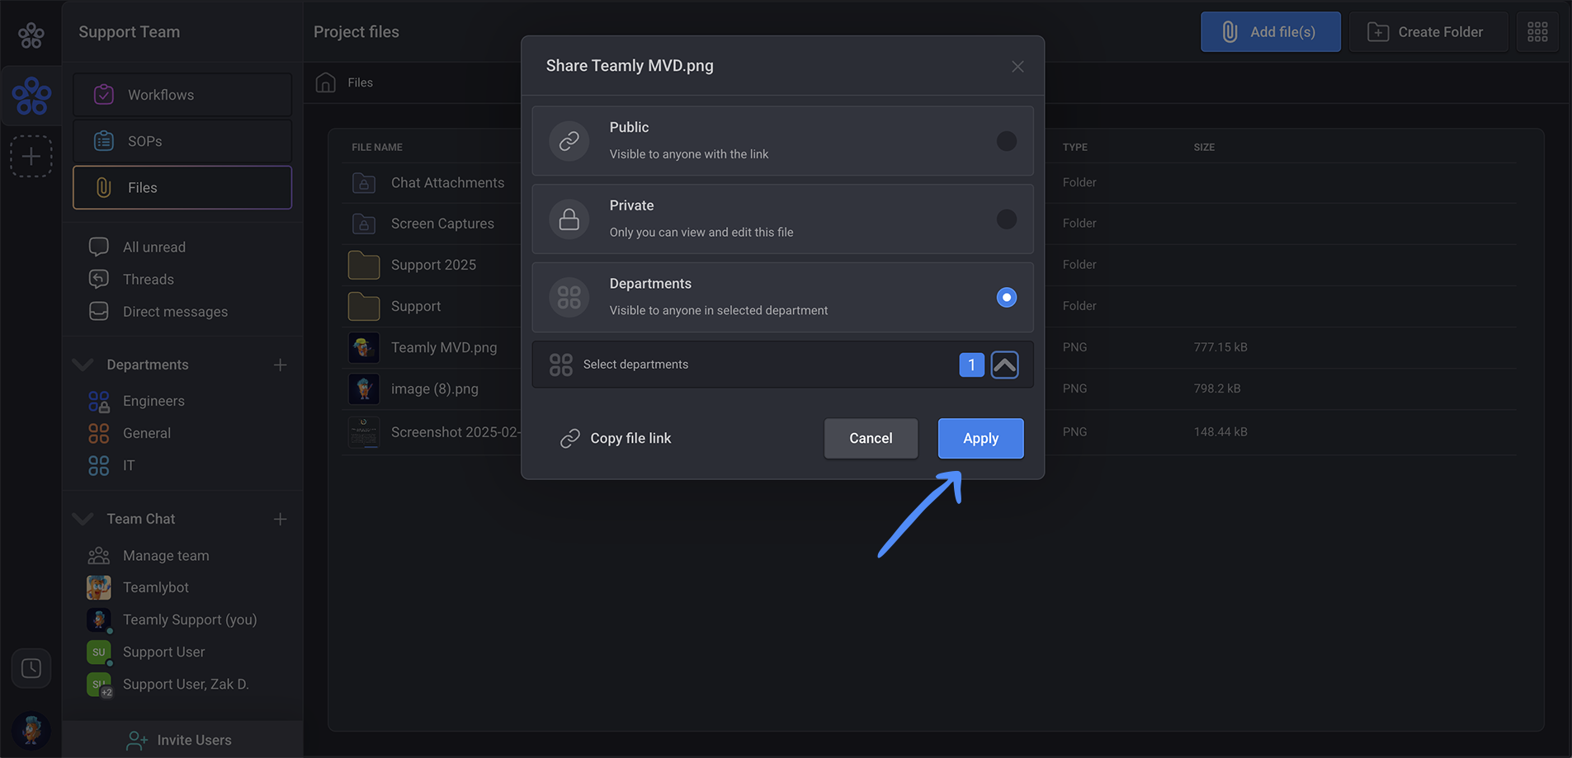
Task: Close the Share Teamly MVD.png dialog
Action: coord(1017,66)
